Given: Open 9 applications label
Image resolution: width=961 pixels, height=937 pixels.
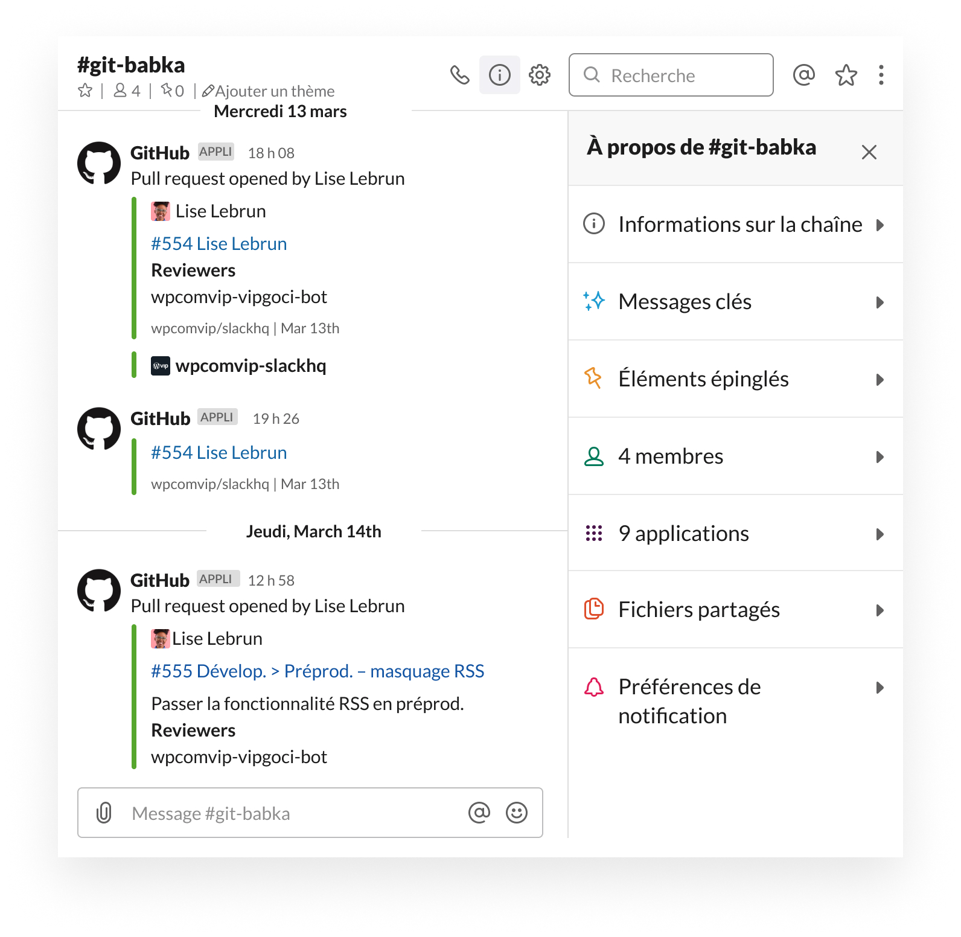Looking at the screenshot, I should point(684,534).
